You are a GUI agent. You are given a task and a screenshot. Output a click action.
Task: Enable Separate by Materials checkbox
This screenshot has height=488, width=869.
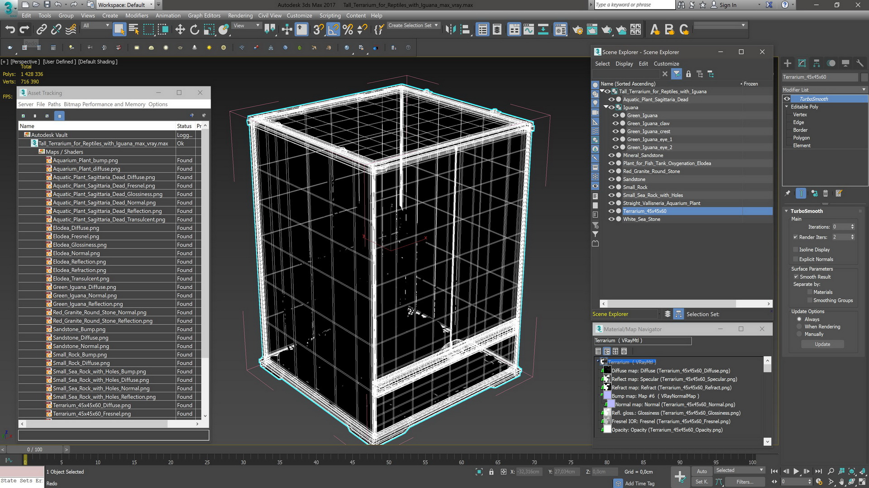(810, 292)
